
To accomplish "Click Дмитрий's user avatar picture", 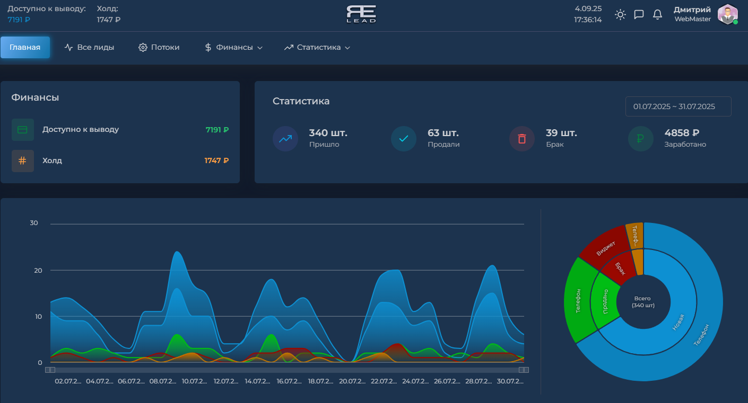I will click(727, 14).
